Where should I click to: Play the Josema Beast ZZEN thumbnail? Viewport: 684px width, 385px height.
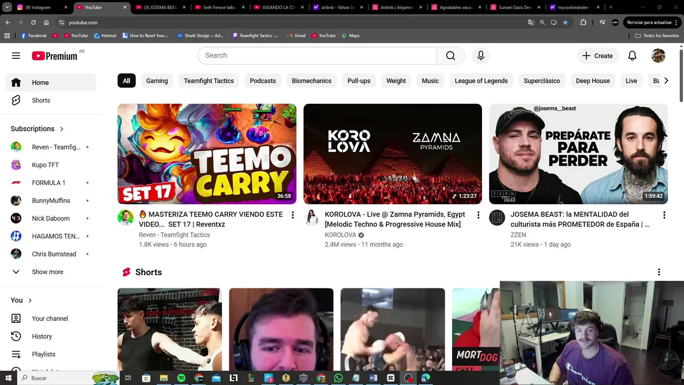[x=578, y=154]
